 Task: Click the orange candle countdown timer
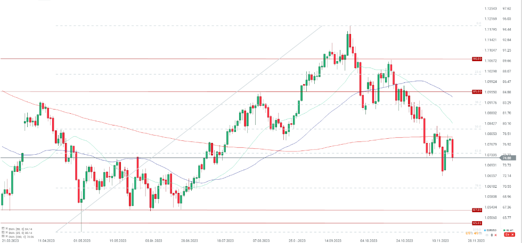click(x=474, y=233)
